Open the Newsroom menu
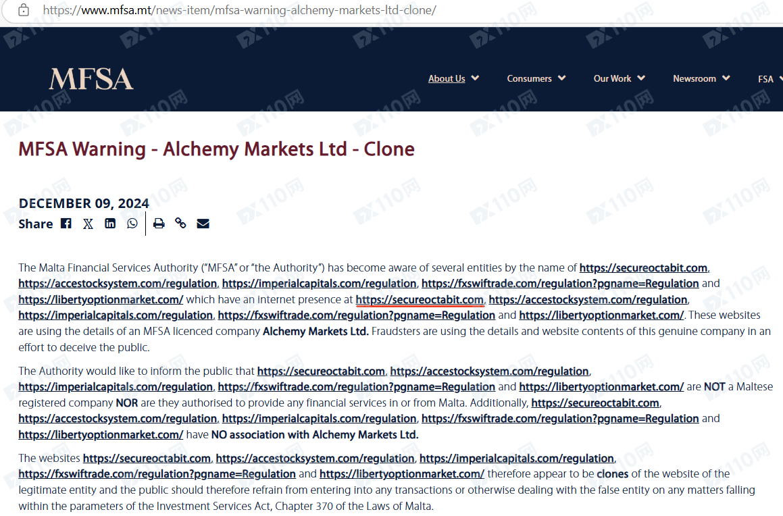The width and height of the screenshot is (783, 516). pyautogui.click(x=694, y=78)
